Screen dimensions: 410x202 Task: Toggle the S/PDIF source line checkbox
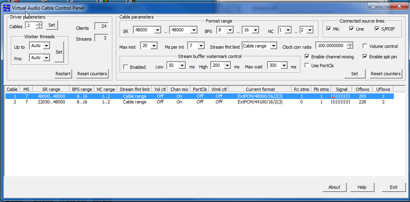[x=377, y=29]
